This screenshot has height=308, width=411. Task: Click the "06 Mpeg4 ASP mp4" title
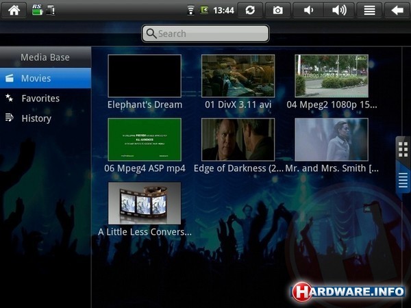[x=145, y=168]
